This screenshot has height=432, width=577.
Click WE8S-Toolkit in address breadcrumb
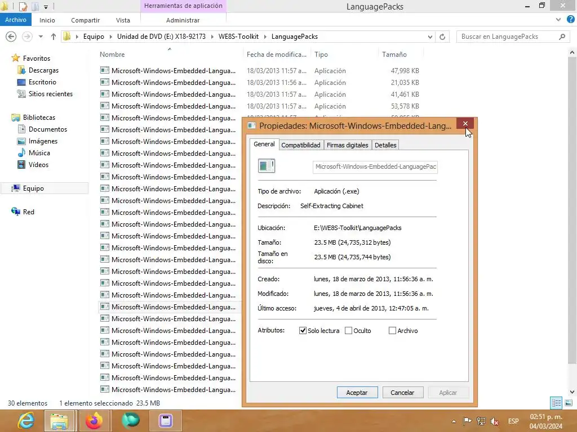[x=238, y=37]
